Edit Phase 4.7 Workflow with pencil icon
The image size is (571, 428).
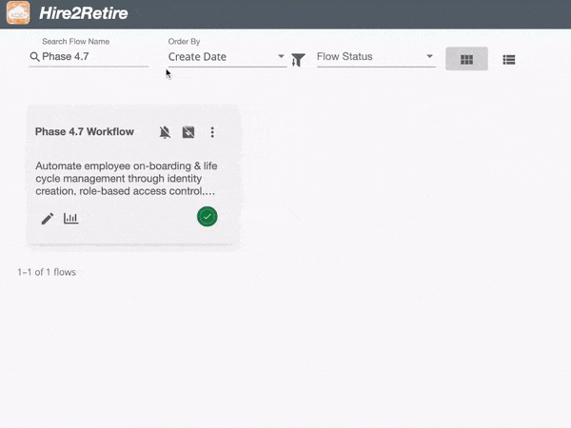pyautogui.click(x=48, y=219)
